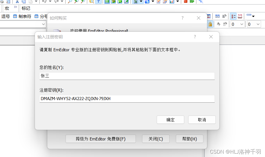Open the Redo history dropdown arrow

(62, 1)
